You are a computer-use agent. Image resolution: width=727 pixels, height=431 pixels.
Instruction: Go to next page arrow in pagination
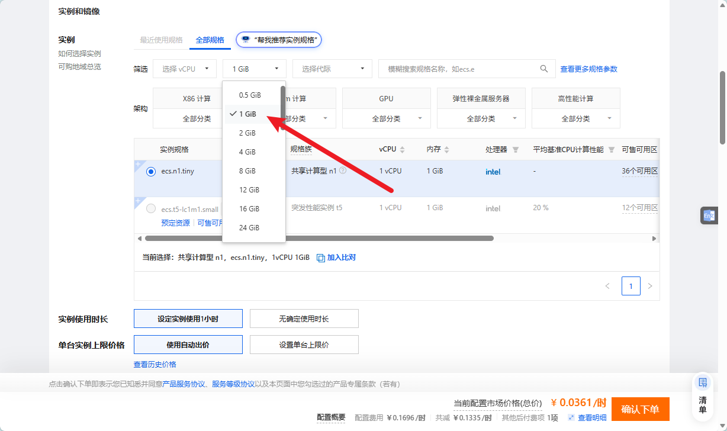click(650, 286)
